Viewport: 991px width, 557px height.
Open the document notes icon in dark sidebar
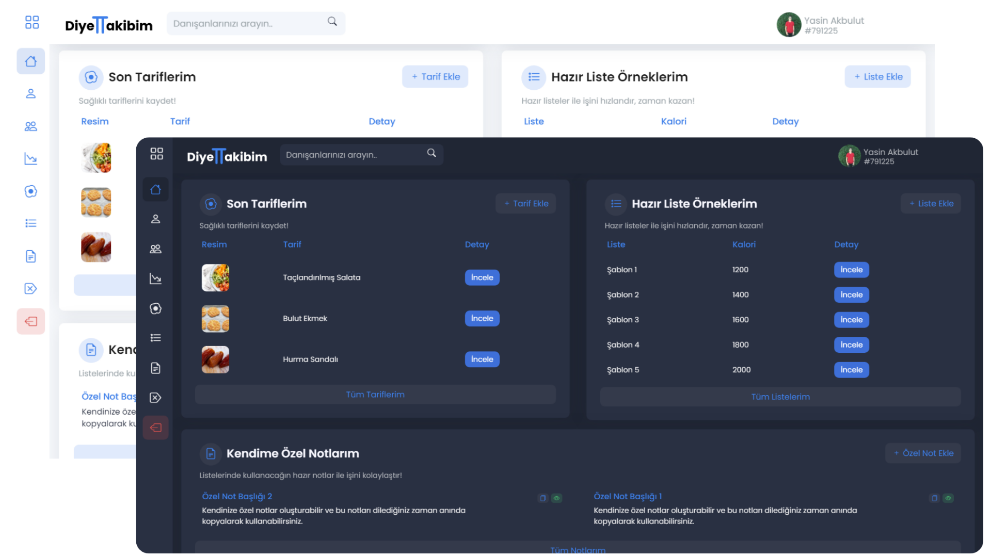(x=155, y=368)
